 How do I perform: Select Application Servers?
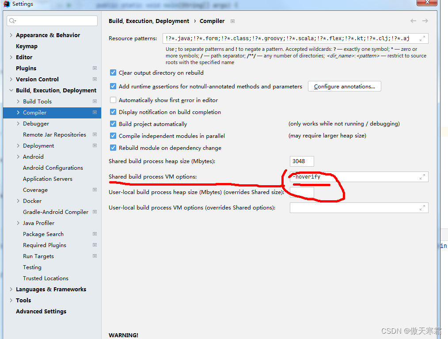pyautogui.click(x=48, y=179)
